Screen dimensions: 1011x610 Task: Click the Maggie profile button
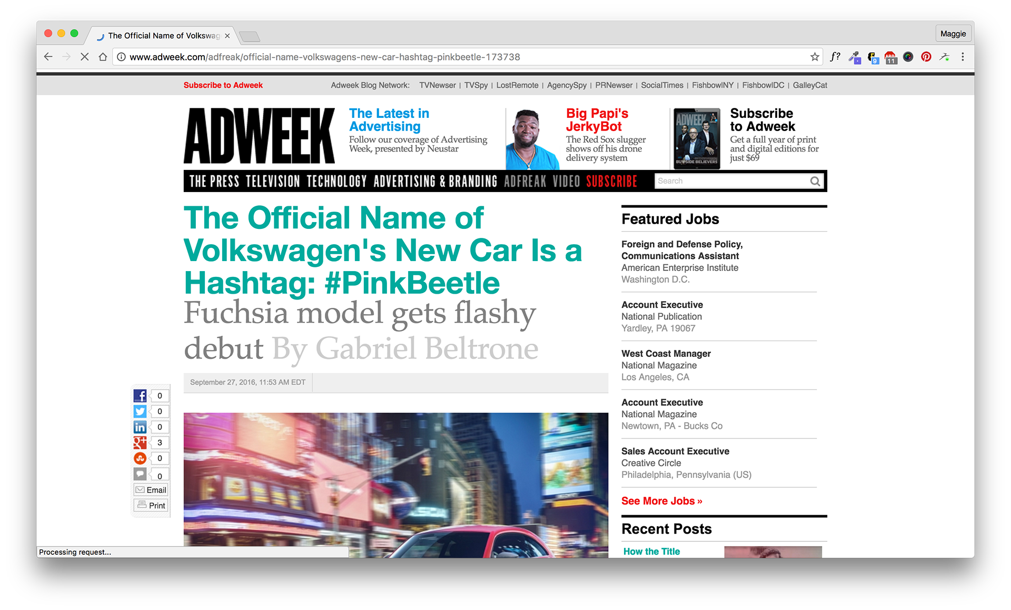(x=953, y=34)
